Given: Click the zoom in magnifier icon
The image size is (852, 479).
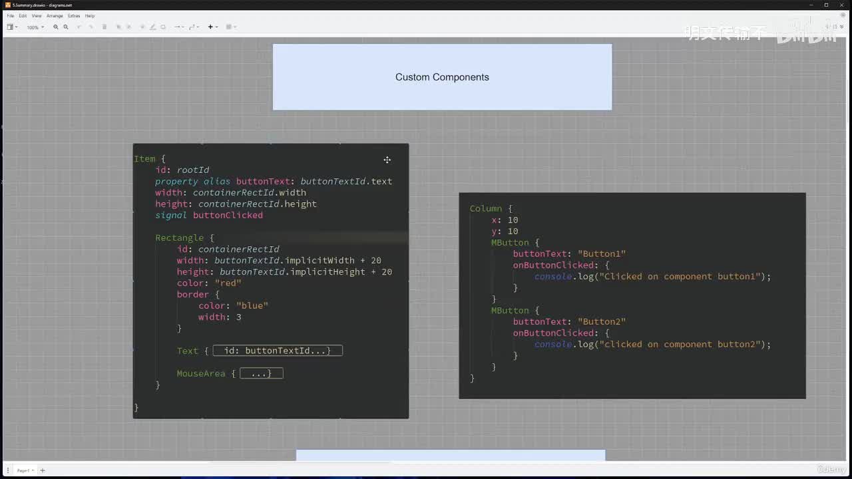Looking at the screenshot, I should point(56,27).
